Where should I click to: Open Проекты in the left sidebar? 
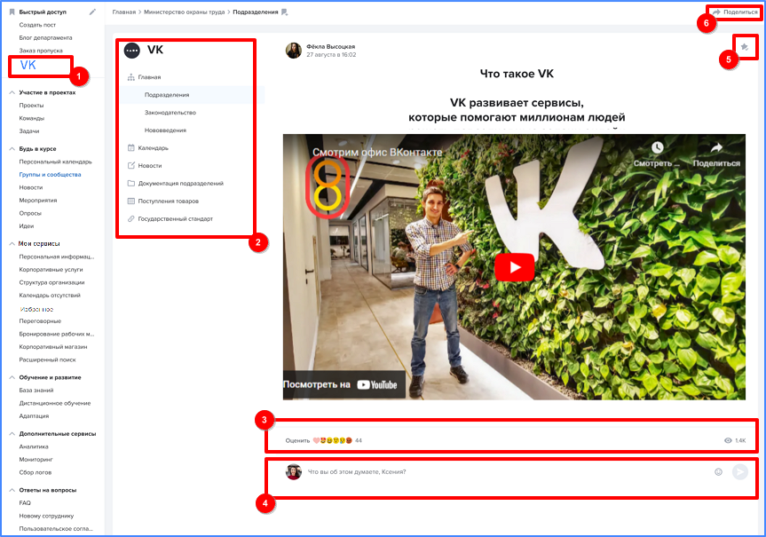click(31, 105)
